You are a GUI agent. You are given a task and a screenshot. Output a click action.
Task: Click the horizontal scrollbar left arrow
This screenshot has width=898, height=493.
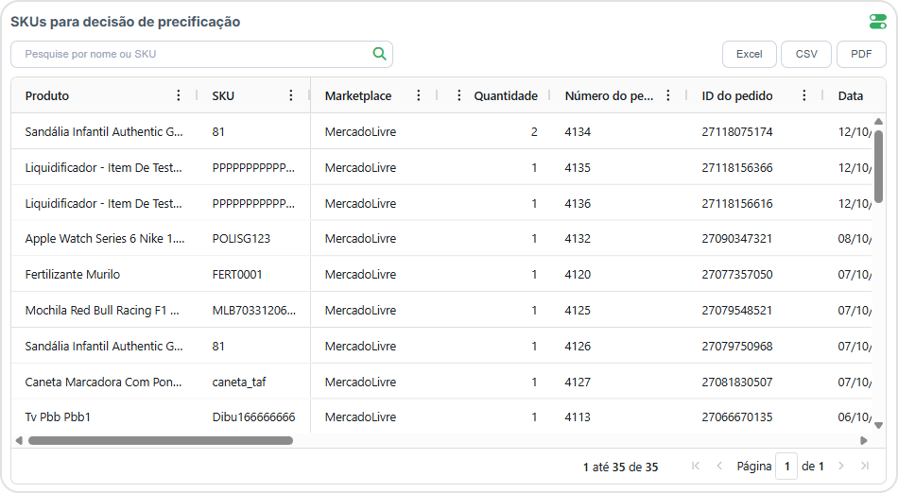coord(19,440)
